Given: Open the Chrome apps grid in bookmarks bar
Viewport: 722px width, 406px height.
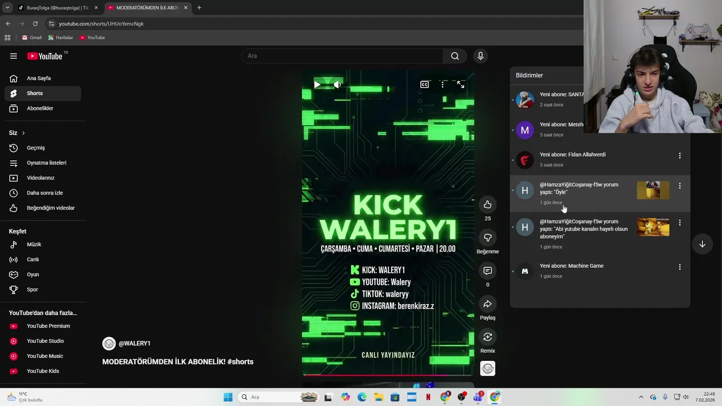Looking at the screenshot, I should pyautogui.click(x=7, y=38).
